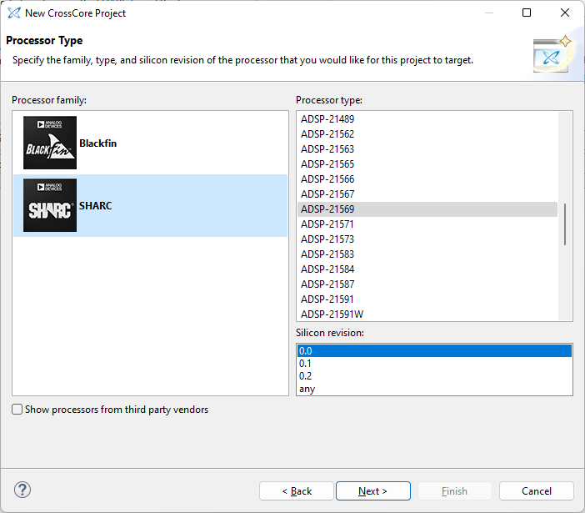585x513 pixels.
Task: Click the wizard banner icon at top right
Action: coord(552,54)
